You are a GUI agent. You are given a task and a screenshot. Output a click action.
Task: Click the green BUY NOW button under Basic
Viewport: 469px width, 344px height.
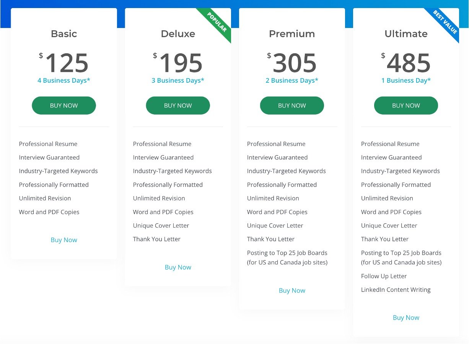64,105
